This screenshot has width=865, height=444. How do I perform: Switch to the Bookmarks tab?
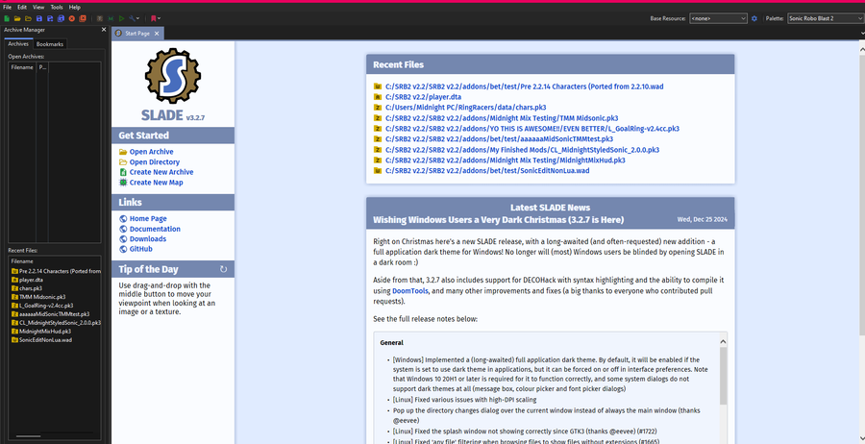pyautogui.click(x=50, y=44)
